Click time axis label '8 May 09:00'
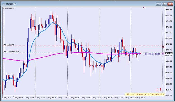The width and height of the screenshot is (175, 102). pyautogui.click(x=51, y=98)
